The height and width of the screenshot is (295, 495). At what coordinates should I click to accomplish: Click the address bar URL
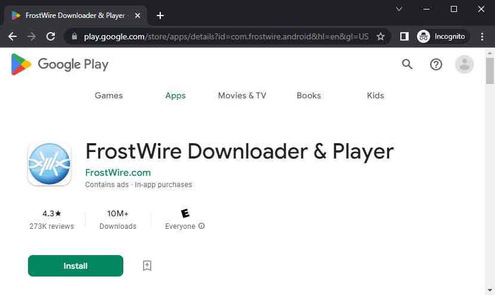(x=226, y=36)
